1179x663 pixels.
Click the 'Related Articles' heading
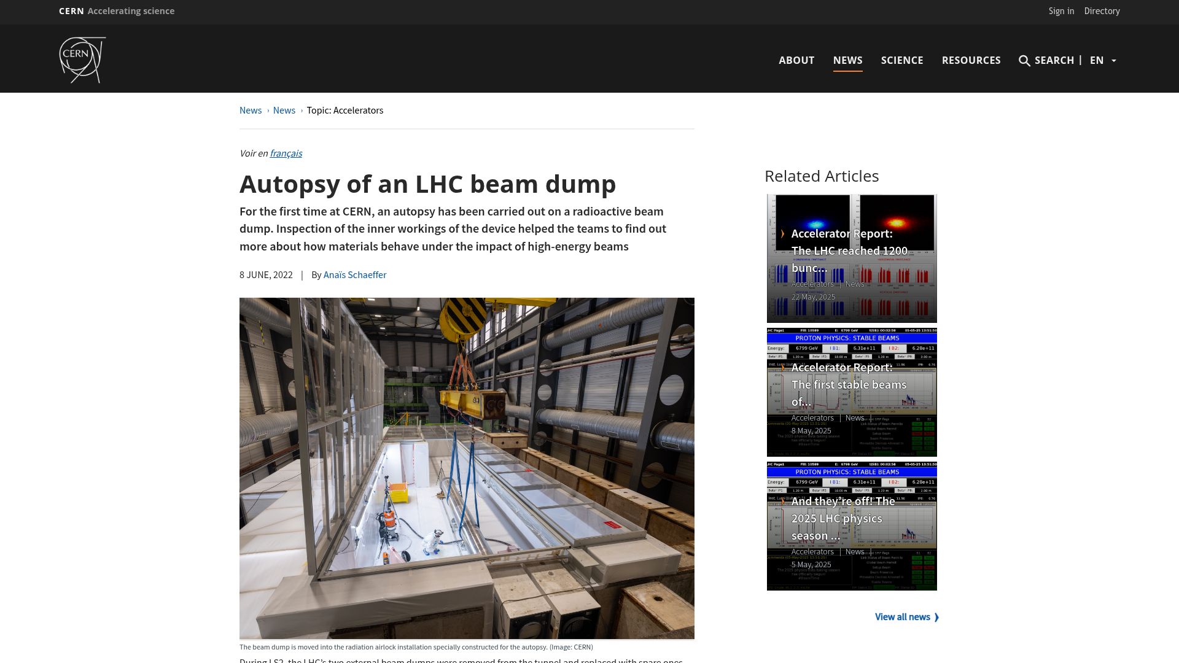click(x=822, y=176)
